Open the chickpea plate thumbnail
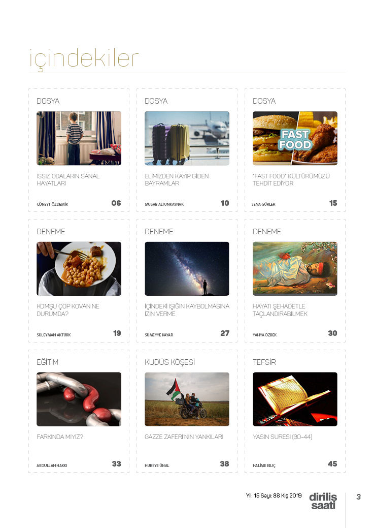Image resolution: width=374 pixels, height=528 pixels. click(x=79, y=269)
